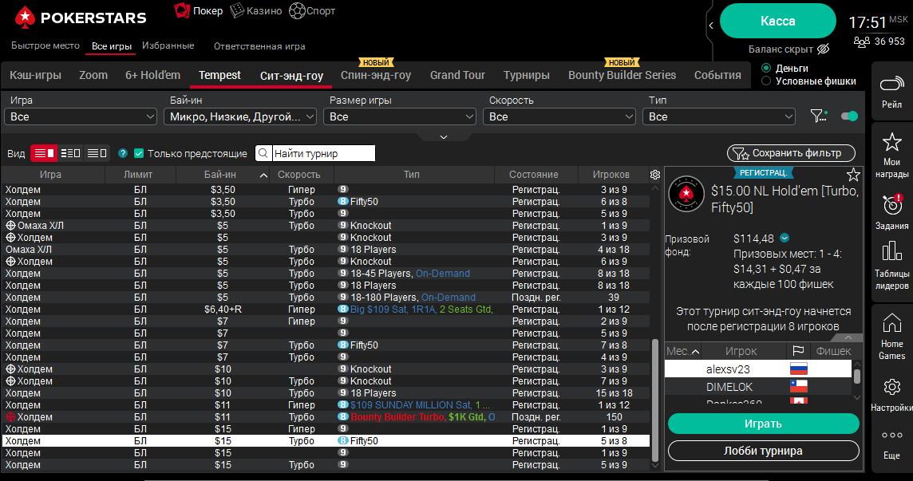The width and height of the screenshot is (913, 481).
Task: Open table column settings gear
Action: click(655, 174)
